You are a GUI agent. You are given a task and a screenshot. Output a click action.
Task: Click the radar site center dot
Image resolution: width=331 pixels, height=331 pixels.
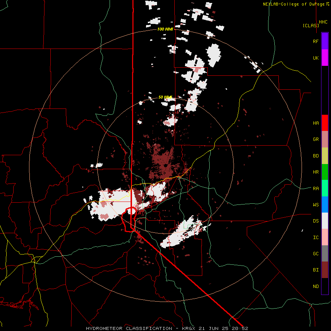click(x=166, y=166)
